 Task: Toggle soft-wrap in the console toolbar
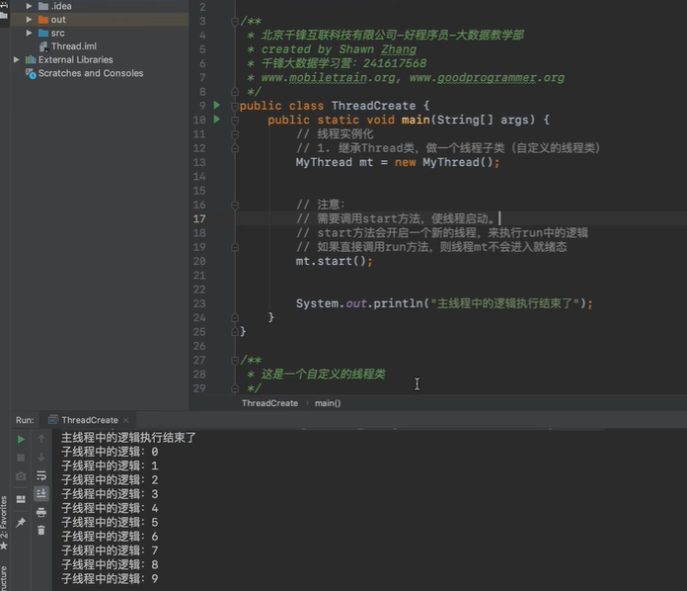tap(41, 475)
